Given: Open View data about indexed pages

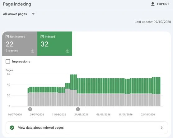Looking at the screenshot, I should pos(87,127).
